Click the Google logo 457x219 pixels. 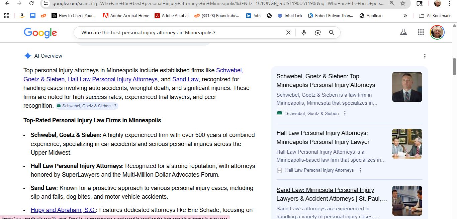point(40,33)
